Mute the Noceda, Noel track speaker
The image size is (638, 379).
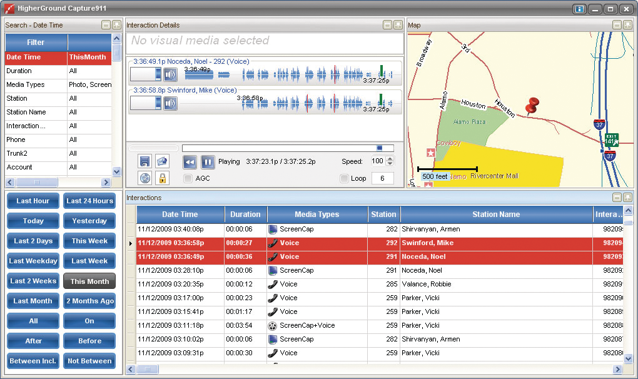170,75
